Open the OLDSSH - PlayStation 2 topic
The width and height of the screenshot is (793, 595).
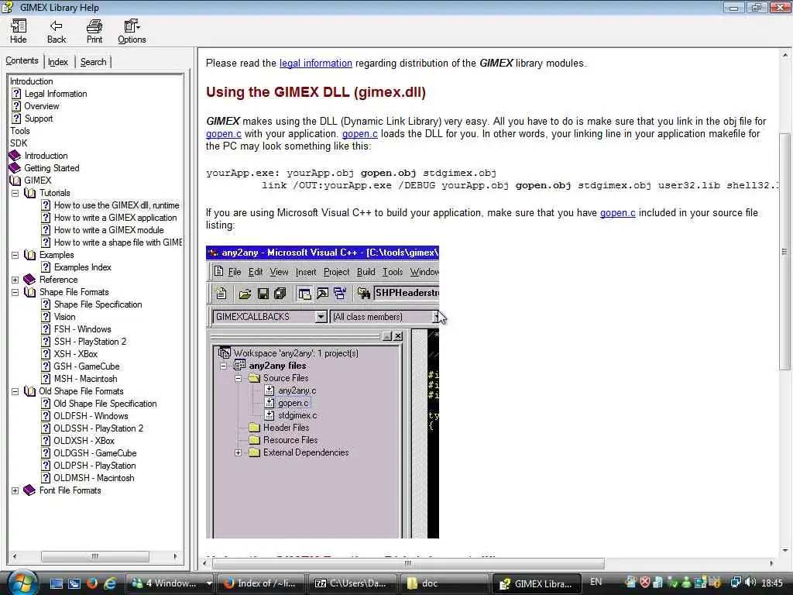click(x=98, y=428)
